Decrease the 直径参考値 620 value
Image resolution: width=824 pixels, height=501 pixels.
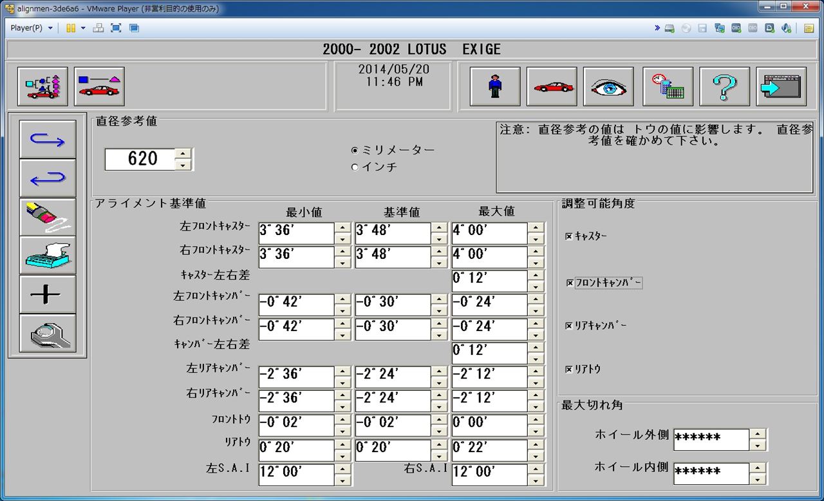click(183, 165)
